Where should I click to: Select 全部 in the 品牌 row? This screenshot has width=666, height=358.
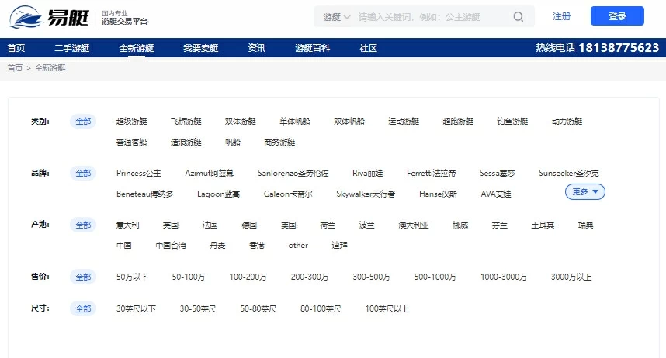83,173
